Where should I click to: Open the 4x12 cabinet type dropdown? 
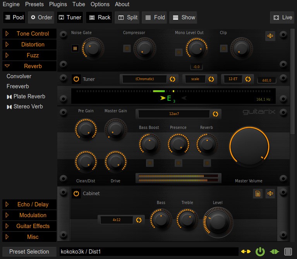click(x=117, y=220)
